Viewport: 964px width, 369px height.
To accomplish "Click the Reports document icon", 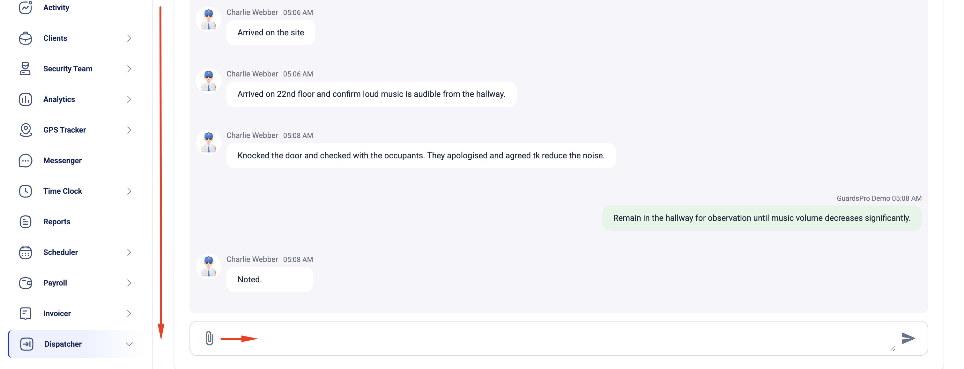I will (x=26, y=222).
